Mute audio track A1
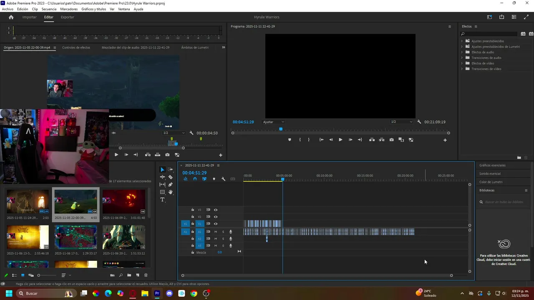The image size is (534, 300). (x=216, y=232)
